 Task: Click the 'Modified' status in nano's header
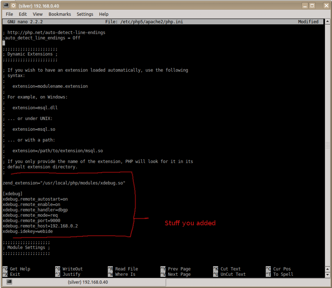(x=308, y=22)
